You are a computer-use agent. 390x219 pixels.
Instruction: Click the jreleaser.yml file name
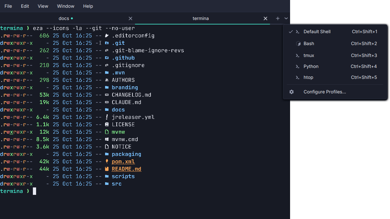(133, 117)
